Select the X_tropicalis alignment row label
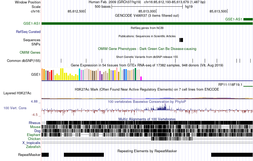Image resolution: width=253 pixels, height=161 pixels. tap(31, 143)
